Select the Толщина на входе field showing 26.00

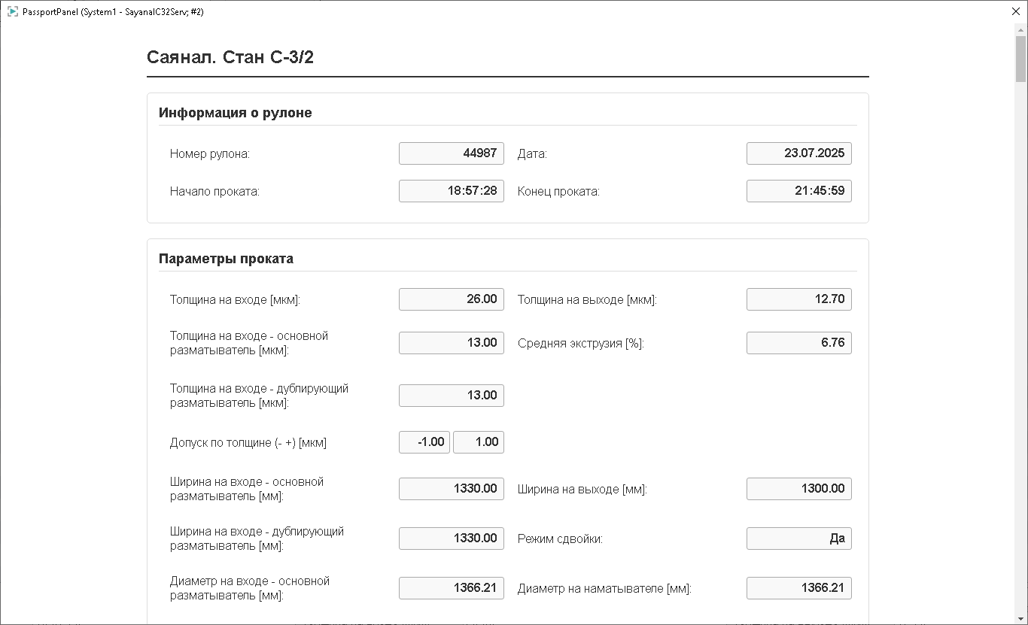point(451,299)
